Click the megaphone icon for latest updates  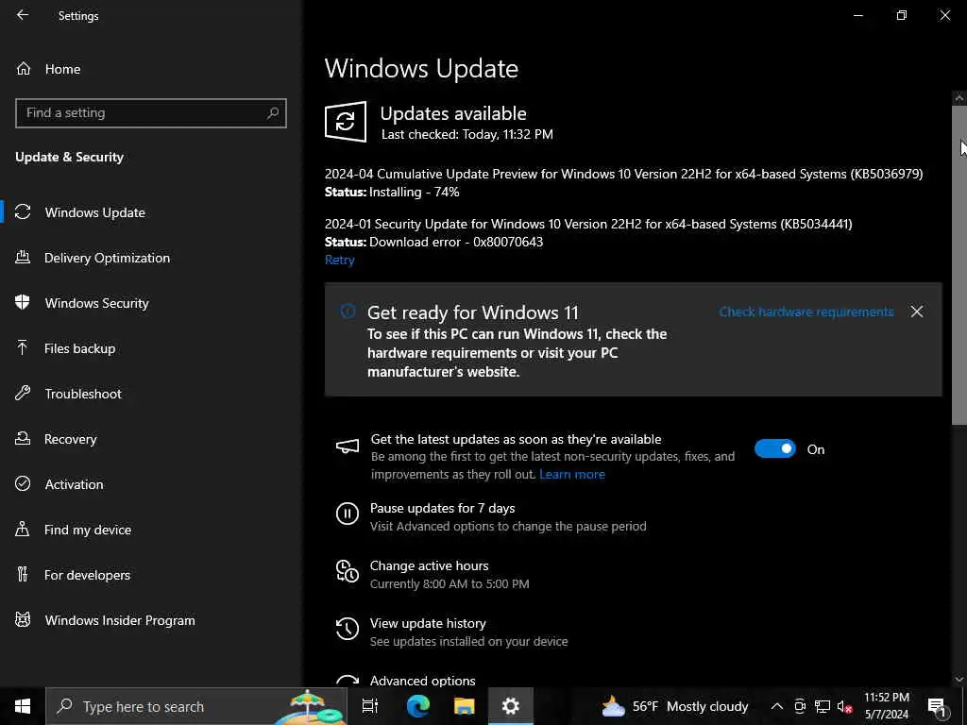(348, 447)
